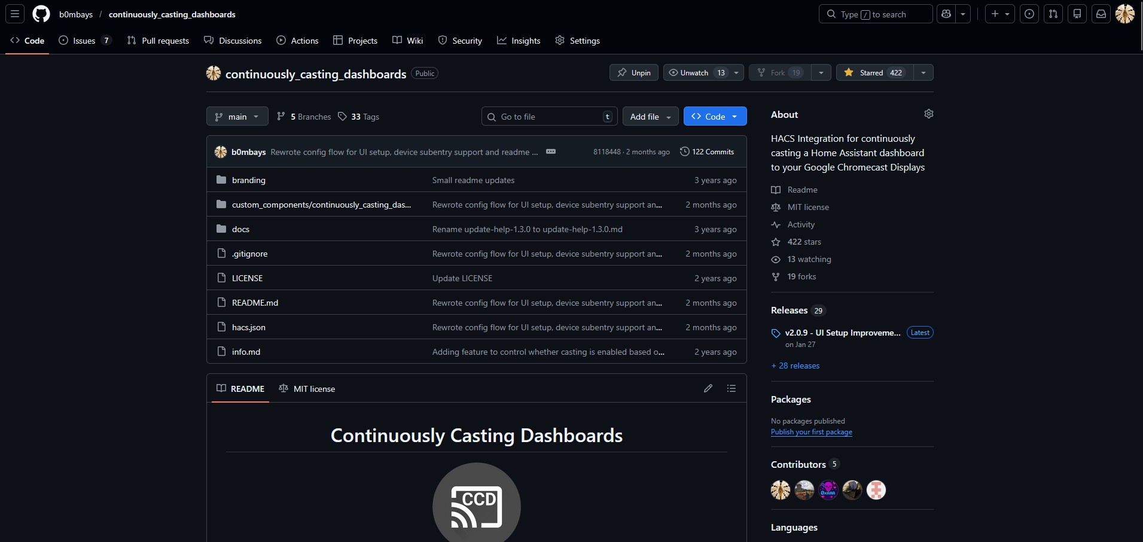Open GitHub homepage via the logo icon

[x=41, y=14]
